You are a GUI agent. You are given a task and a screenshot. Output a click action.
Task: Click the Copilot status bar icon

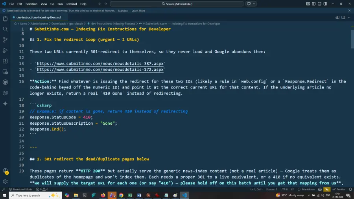[x=320, y=190]
